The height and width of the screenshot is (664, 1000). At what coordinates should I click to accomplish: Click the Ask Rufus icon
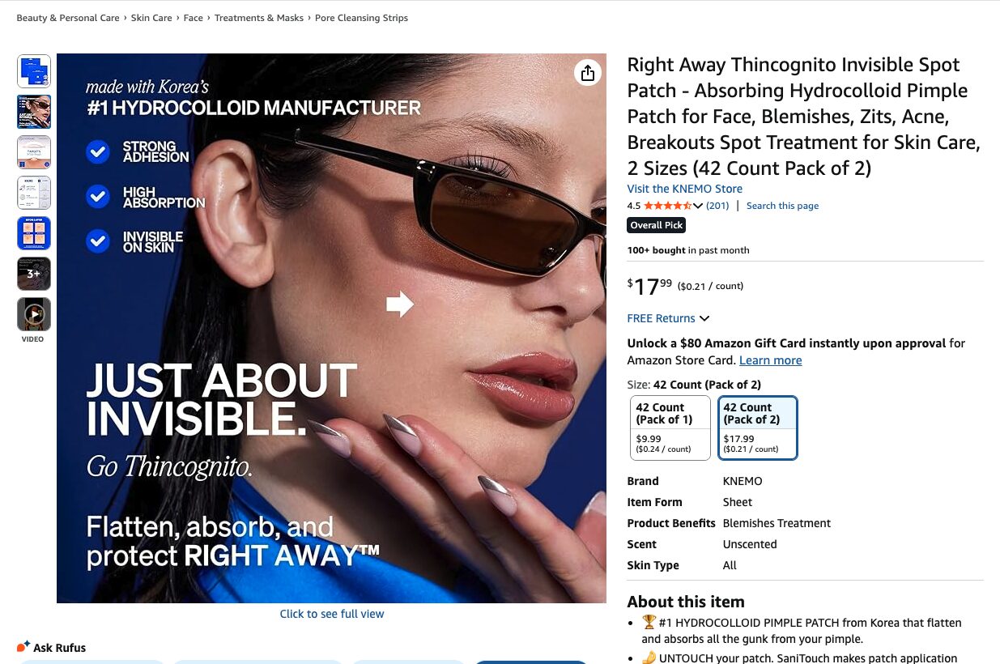point(23,646)
